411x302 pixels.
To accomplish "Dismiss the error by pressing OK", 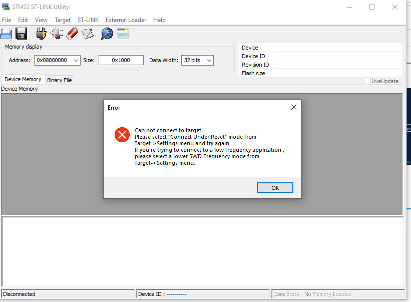I will tap(275, 187).
